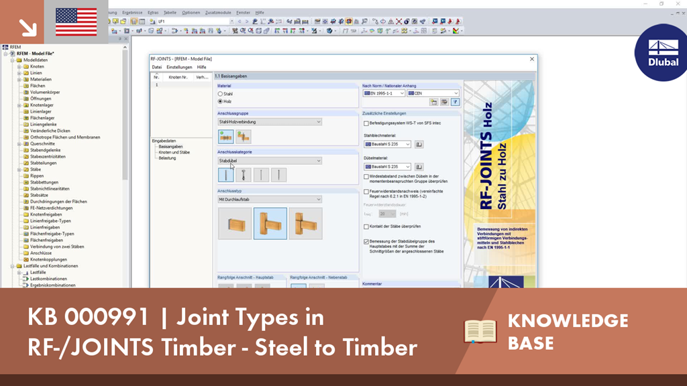The image size is (687, 386).
Task: Open the Stahl-Holzverbindung dropdown
Action: point(270,122)
